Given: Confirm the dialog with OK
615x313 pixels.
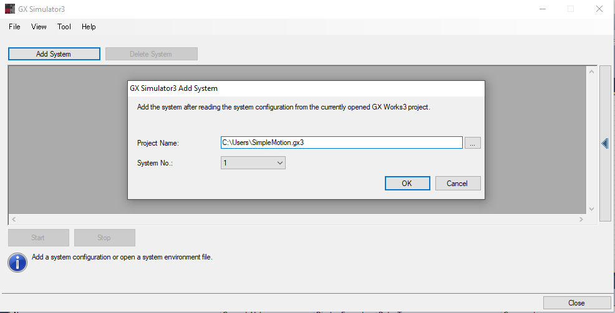Looking at the screenshot, I should pyautogui.click(x=407, y=184).
